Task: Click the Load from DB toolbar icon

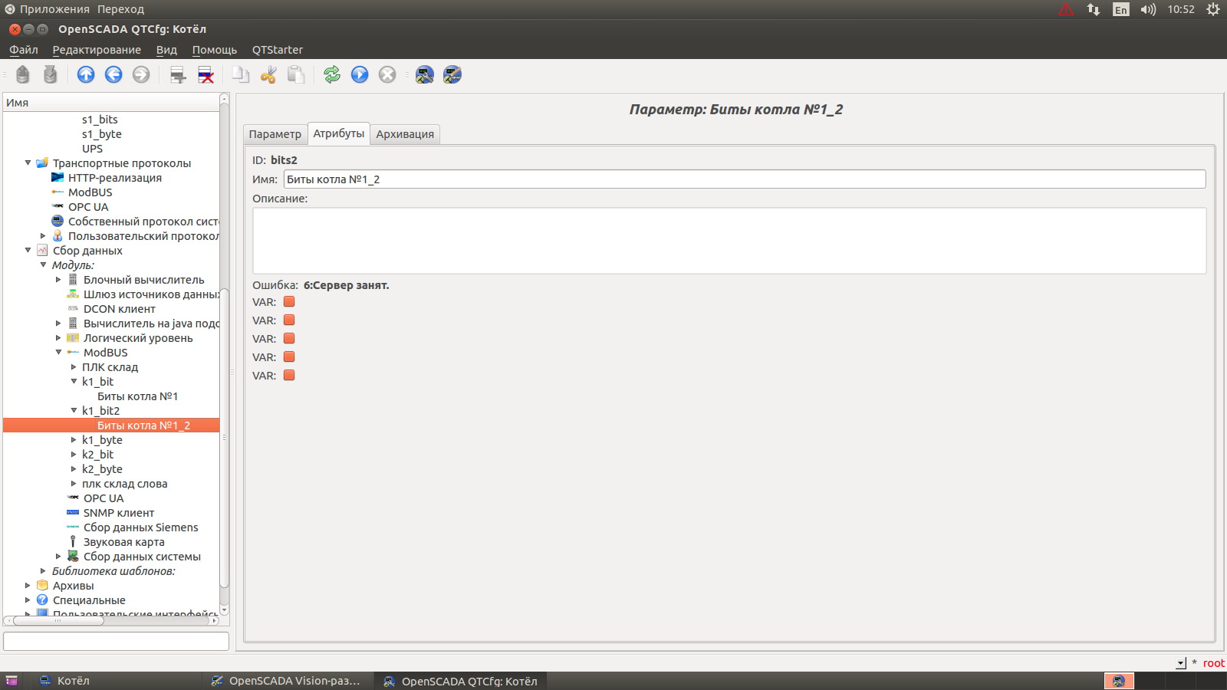Action: tap(23, 74)
